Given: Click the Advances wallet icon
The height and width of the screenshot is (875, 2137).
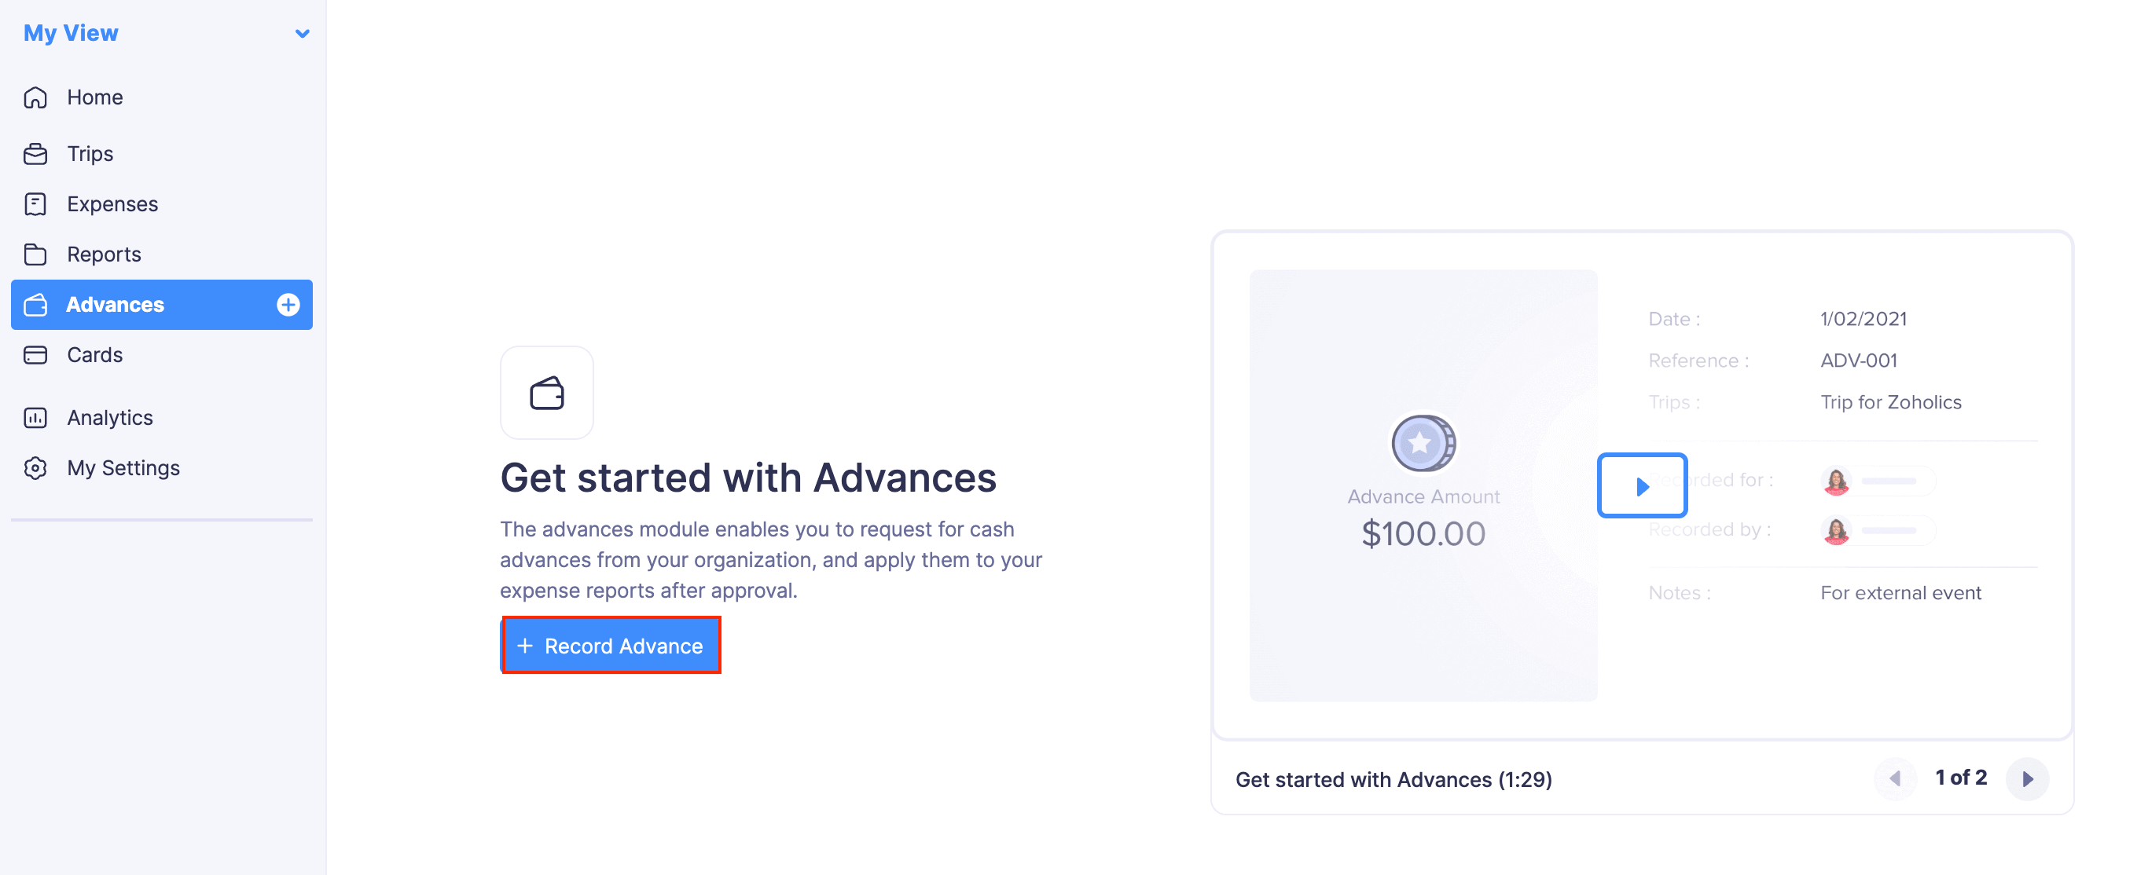Looking at the screenshot, I should (x=35, y=305).
